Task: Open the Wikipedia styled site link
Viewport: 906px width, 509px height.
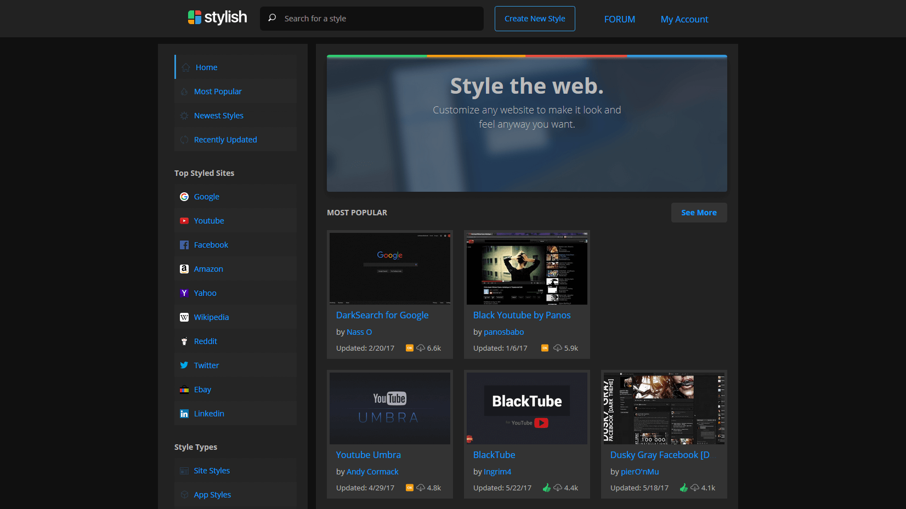Action: pos(236,317)
